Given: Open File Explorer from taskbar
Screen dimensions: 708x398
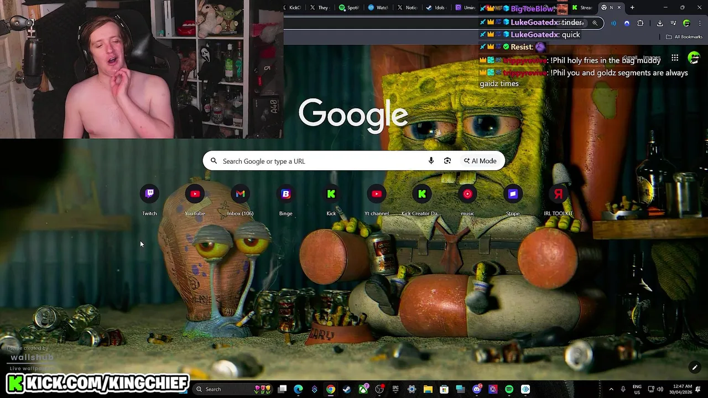Looking at the screenshot, I should [x=428, y=389].
